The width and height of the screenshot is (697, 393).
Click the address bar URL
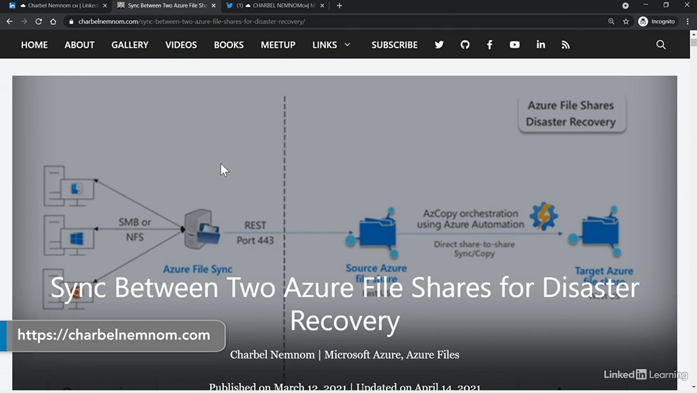coord(191,22)
